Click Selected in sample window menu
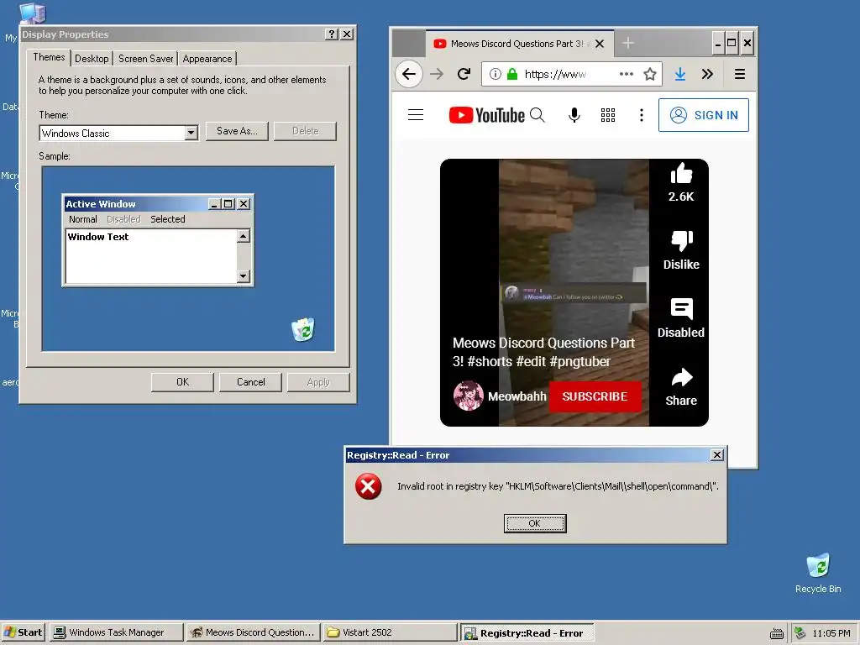Viewport: 860px width, 645px height. tap(168, 219)
